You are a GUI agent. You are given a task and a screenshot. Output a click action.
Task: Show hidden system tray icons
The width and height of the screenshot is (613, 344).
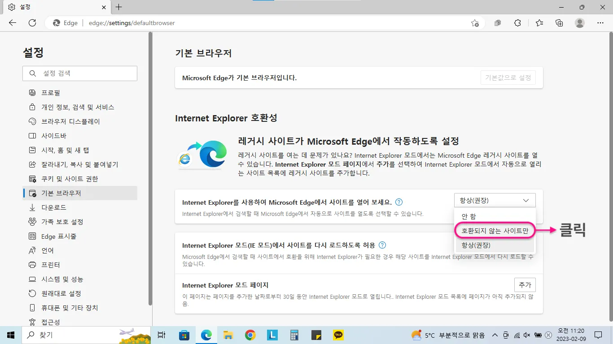pyautogui.click(x=495, y=335)
